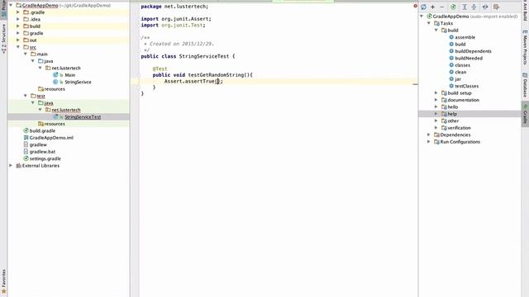This screenshot has width=529, height=297.
Task: Open the gradlew file
Action: click(38, 145)
